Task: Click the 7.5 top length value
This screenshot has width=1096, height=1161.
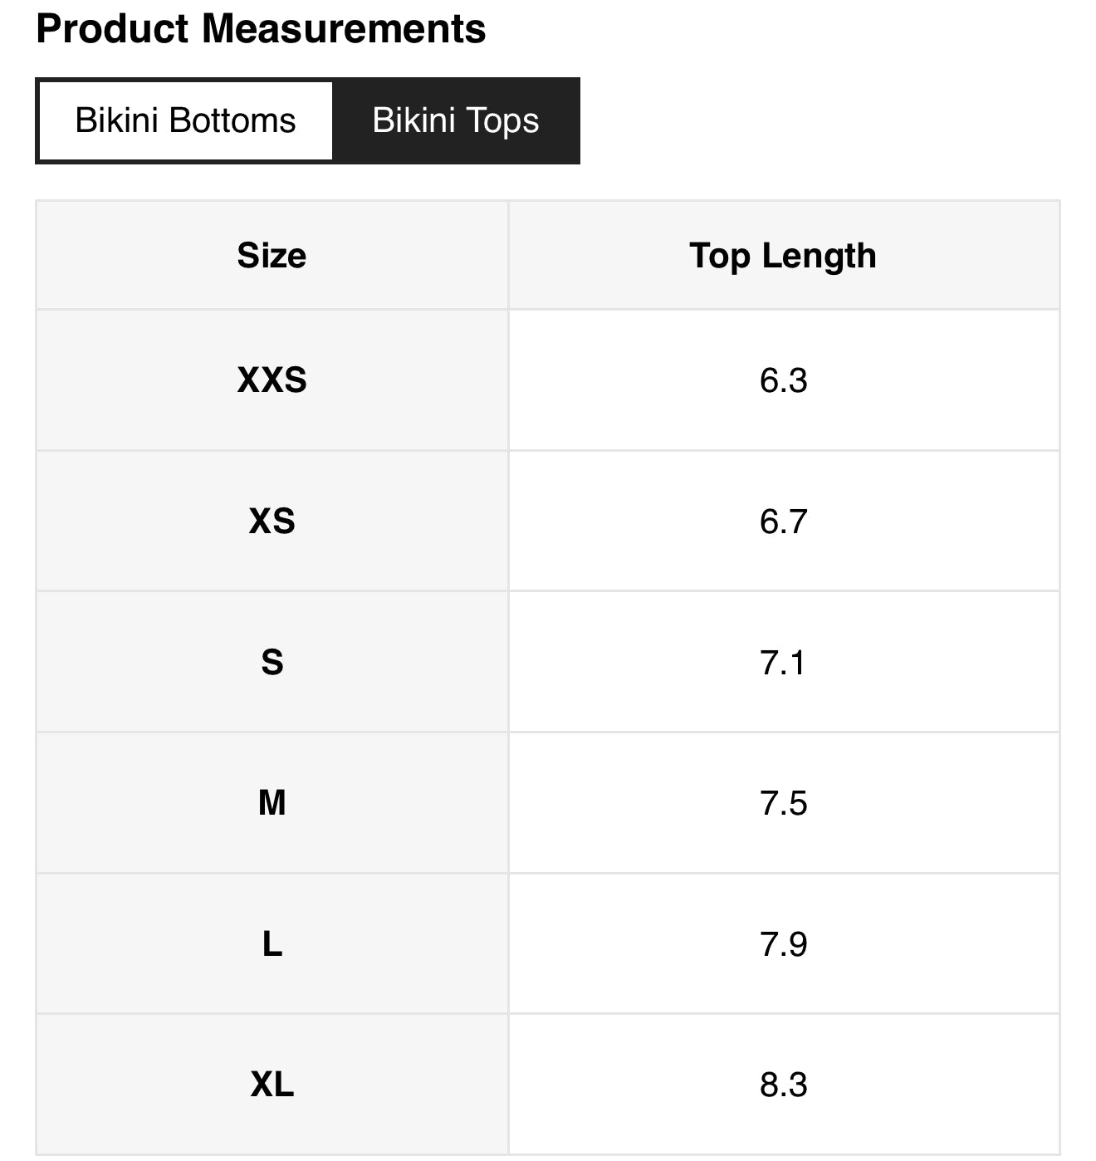Action: (783, 803)
